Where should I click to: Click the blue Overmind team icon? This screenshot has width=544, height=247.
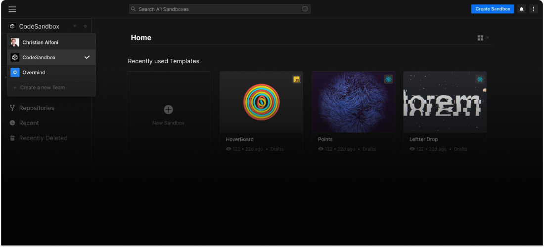(15, 73)
